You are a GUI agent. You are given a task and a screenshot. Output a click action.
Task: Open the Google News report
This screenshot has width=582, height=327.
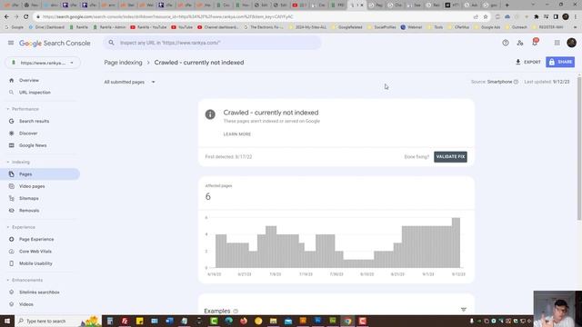pos(33,145)
